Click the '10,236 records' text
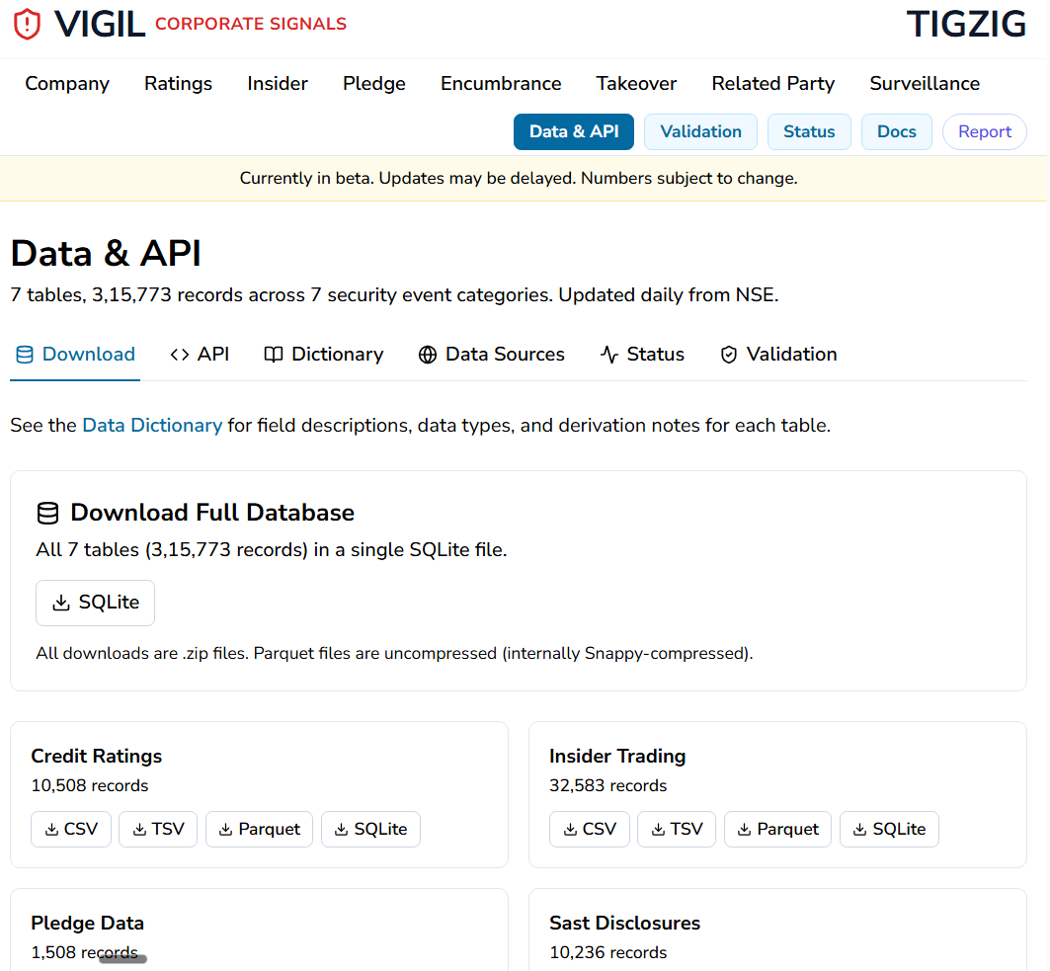 [608, 953]
